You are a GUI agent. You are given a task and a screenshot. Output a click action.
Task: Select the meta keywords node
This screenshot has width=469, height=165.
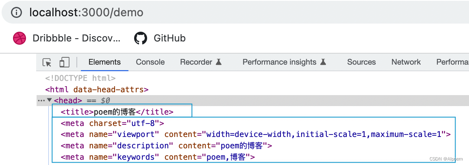pos(158,156)
